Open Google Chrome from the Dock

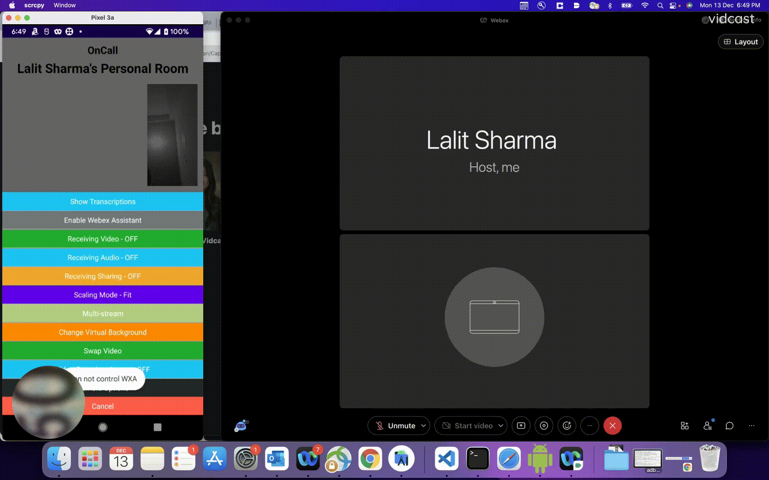point(370,459)
